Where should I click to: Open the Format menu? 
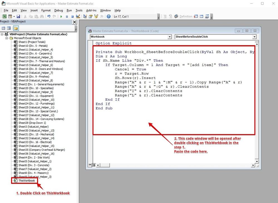pos(46,11)
